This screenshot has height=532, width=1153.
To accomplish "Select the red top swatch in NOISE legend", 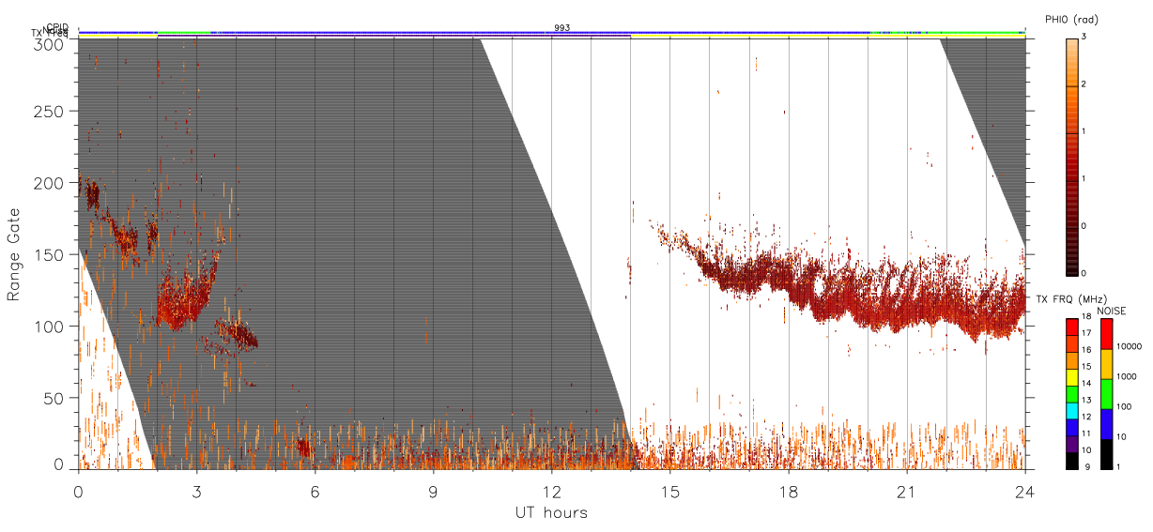I will coord(1106,334).
